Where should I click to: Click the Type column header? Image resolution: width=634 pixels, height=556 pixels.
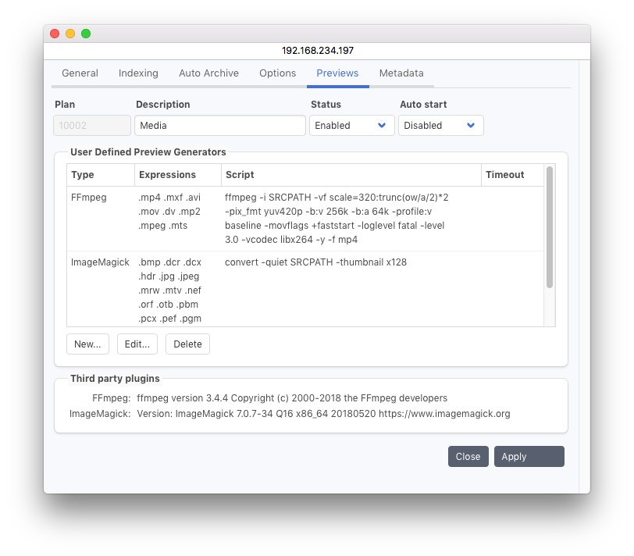point(100,175)
